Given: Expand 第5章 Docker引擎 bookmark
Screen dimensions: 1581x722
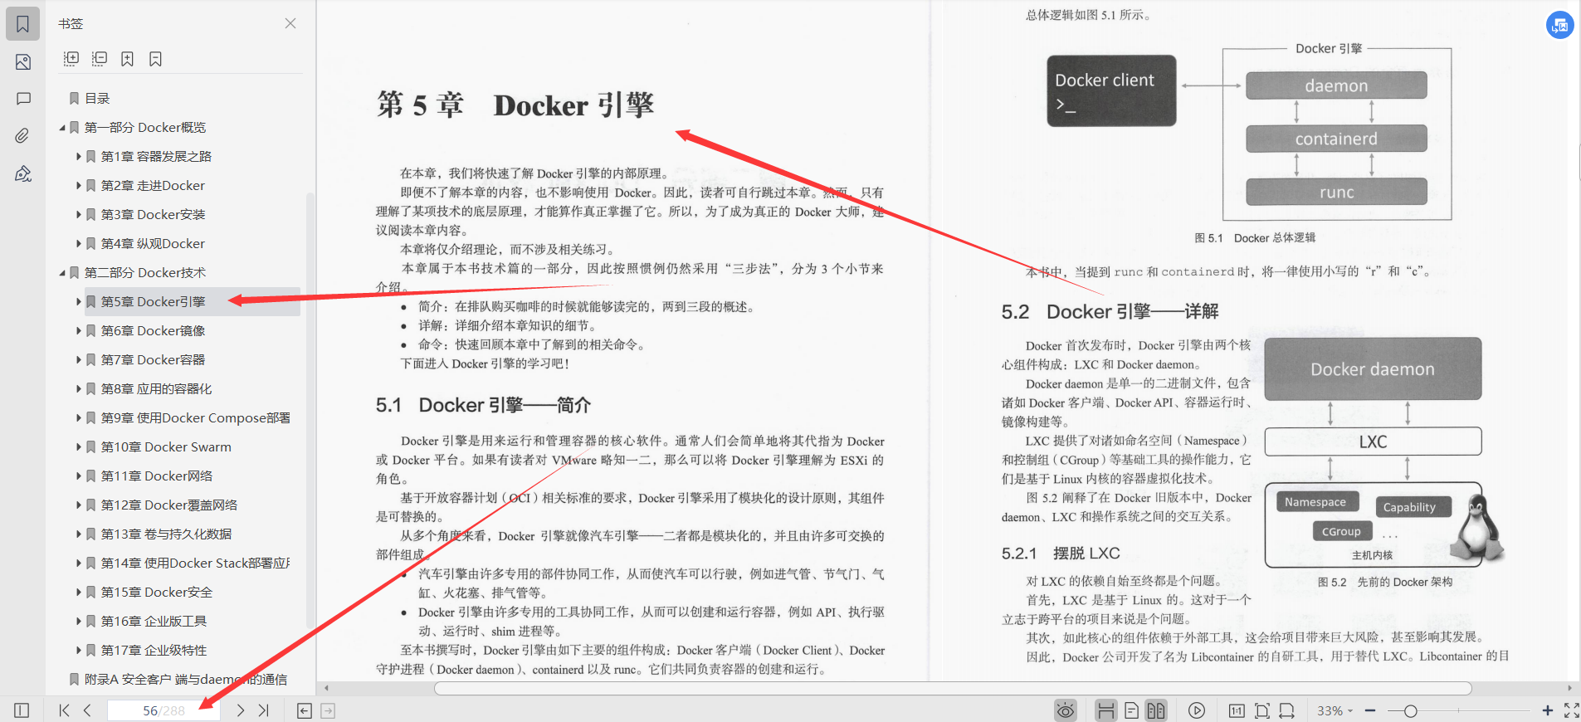Looking at the screenshot, I should [x=79, y=301].
